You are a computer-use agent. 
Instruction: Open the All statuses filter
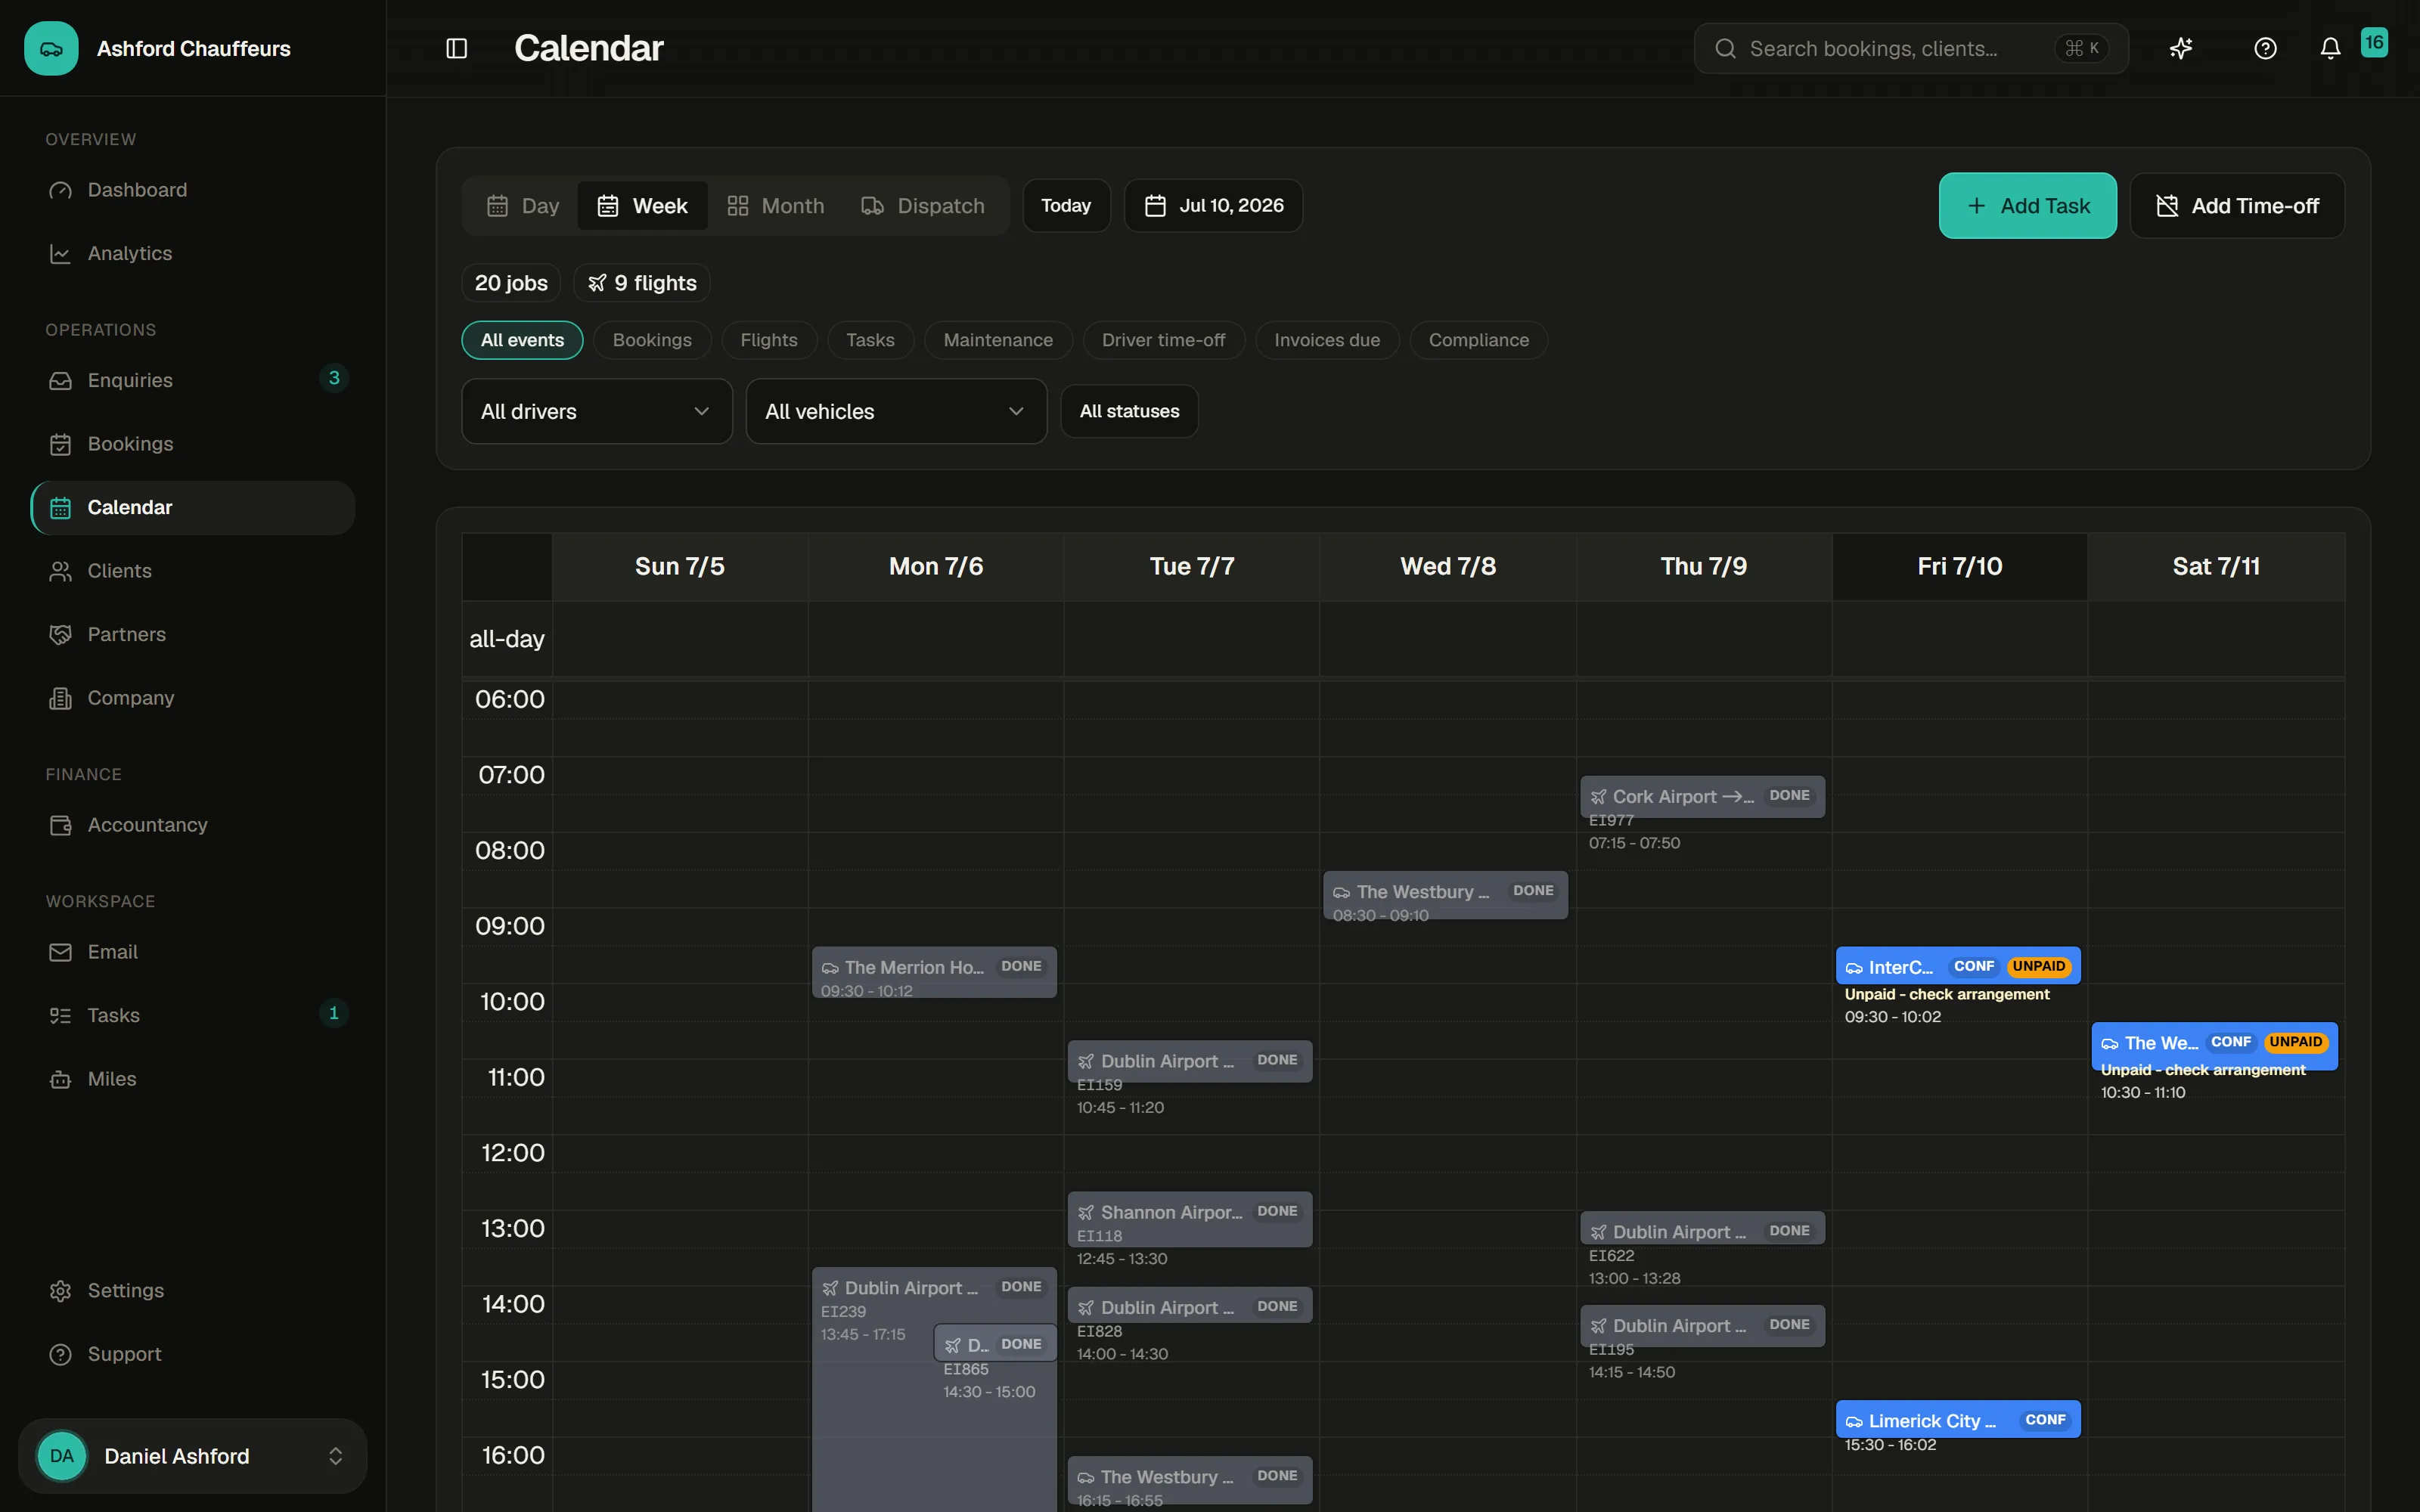point(1129,411)
